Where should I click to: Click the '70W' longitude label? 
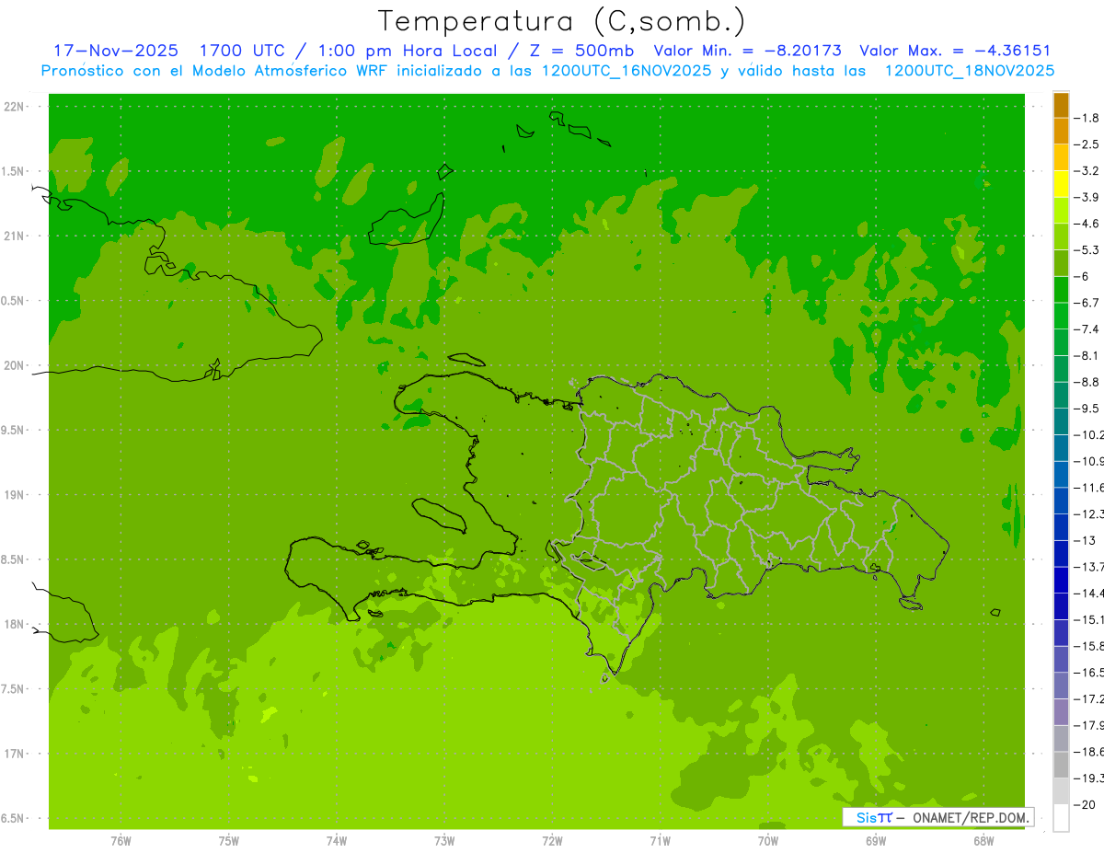768,841
